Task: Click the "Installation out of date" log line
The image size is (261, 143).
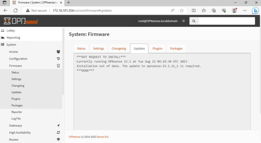Action: click(x=139, y=66)
